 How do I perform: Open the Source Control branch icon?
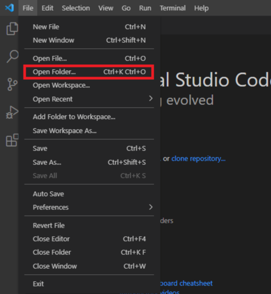(12, 85)
